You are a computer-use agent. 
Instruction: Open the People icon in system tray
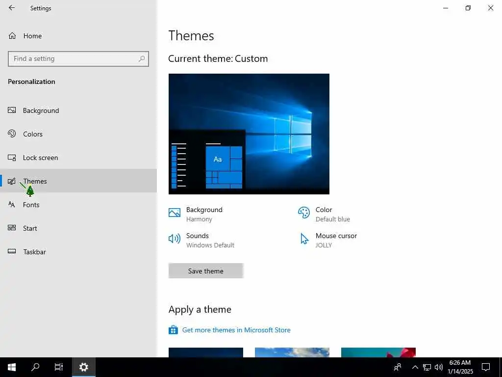coord(398,367)
